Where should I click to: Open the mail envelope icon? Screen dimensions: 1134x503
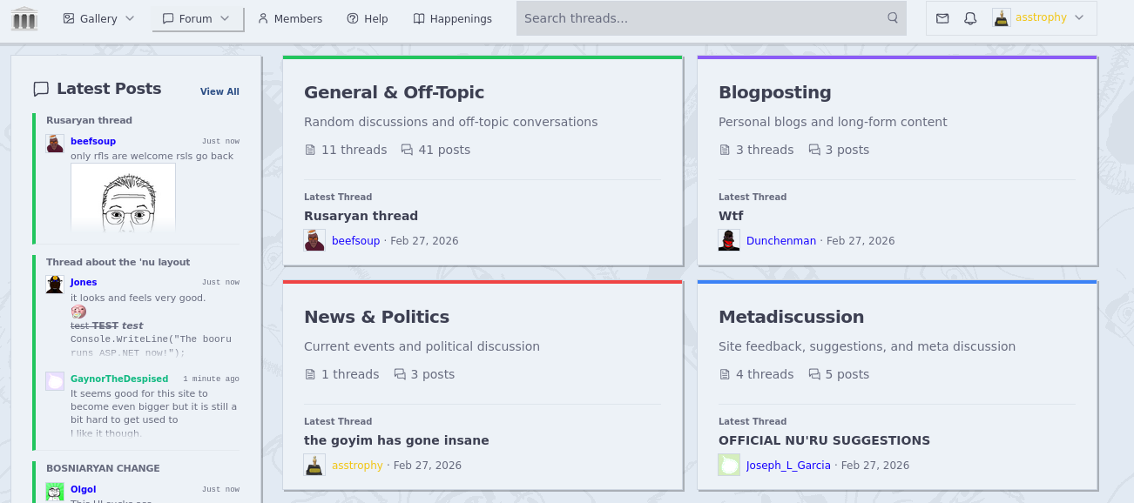pos(942,18)
